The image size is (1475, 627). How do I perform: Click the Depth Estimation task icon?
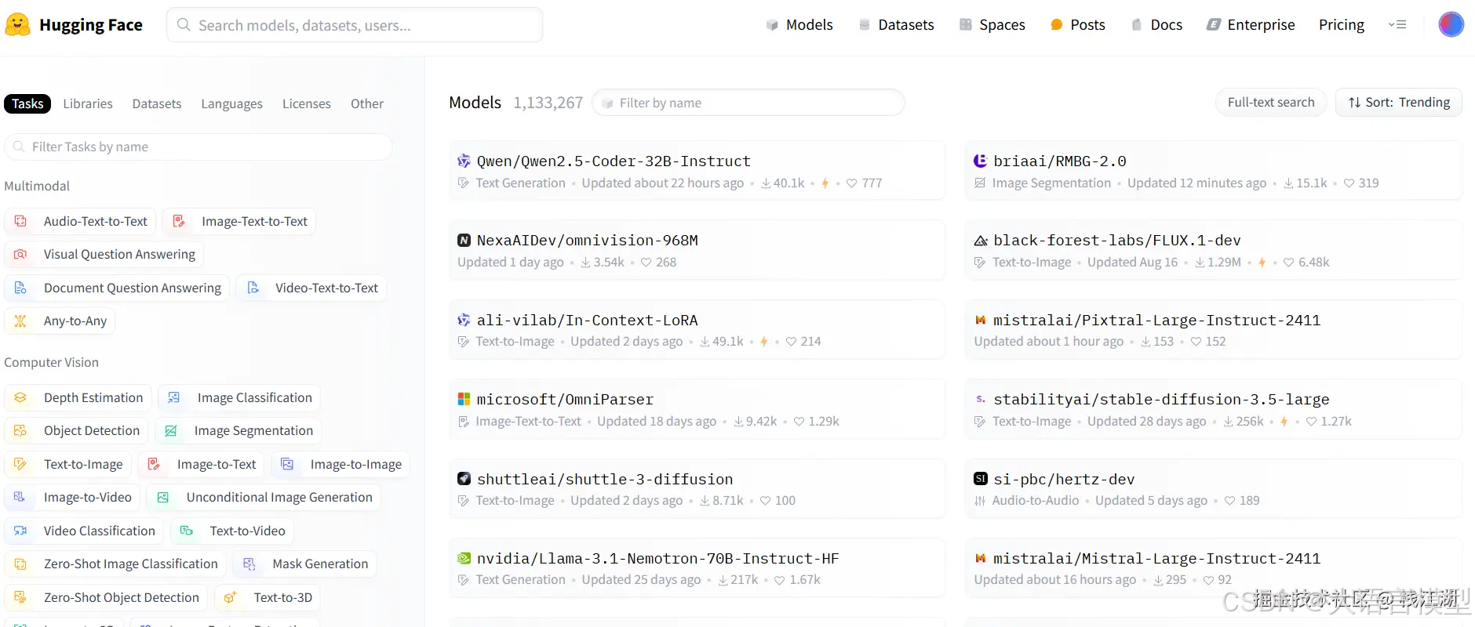coord(21,398)
